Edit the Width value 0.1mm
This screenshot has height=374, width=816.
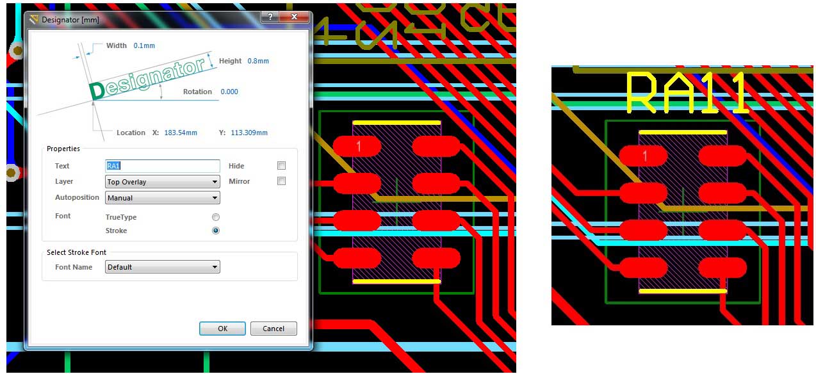coord(144,45)
